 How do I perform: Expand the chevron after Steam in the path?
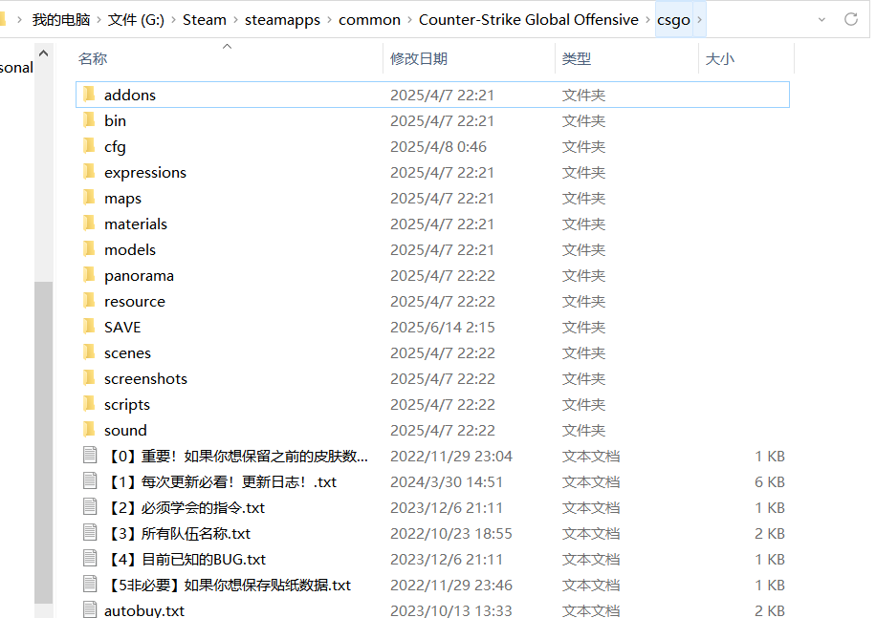click(235, 20)
